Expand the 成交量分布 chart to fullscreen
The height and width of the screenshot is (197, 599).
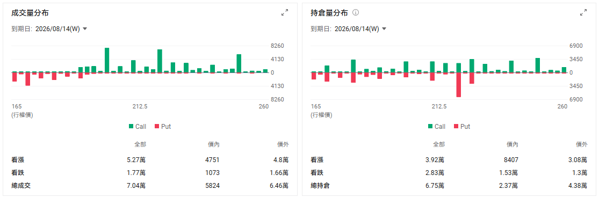(285, 12)
